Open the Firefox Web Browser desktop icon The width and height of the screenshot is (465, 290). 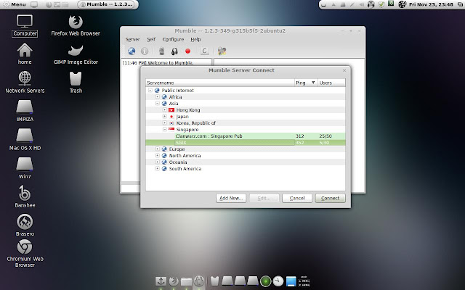(x=76, y=26)
